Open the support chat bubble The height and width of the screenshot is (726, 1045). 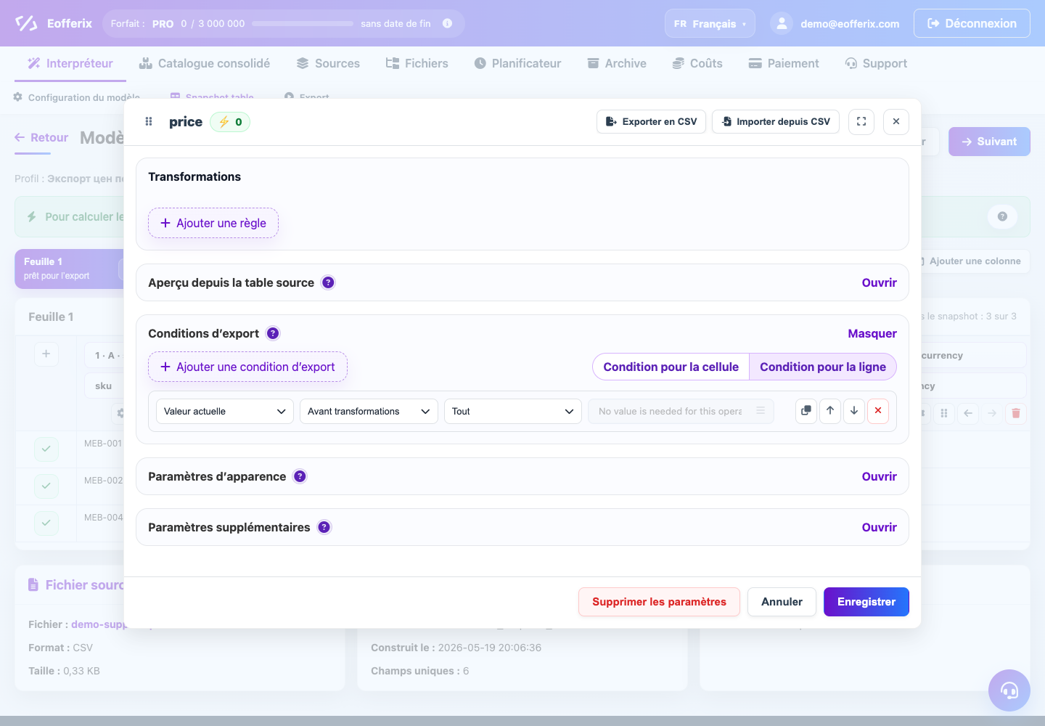(1009, 690)
